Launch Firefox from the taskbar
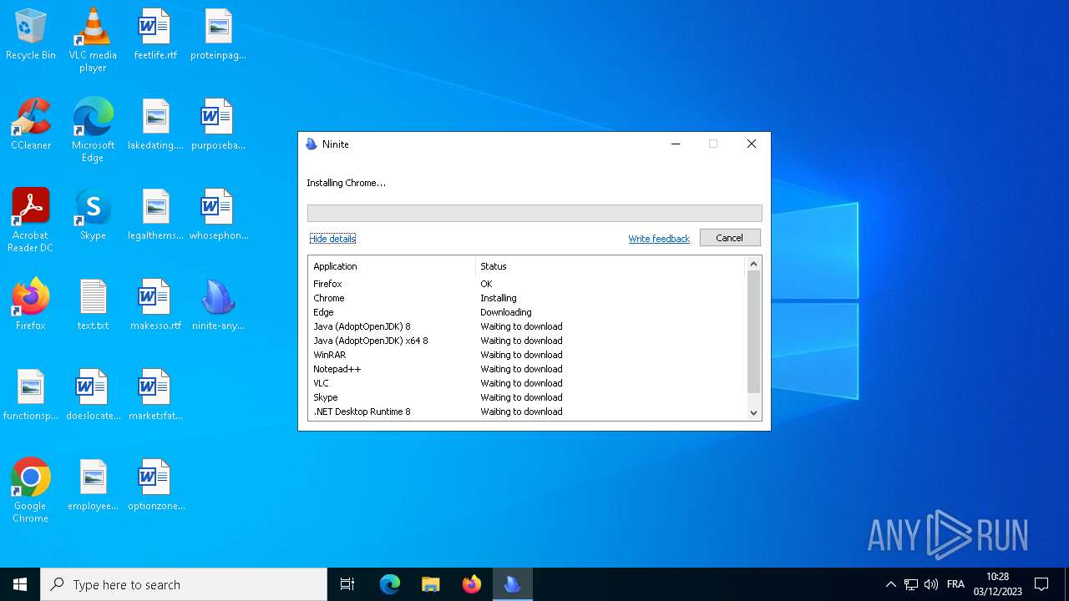 click(x=472, y=584)
